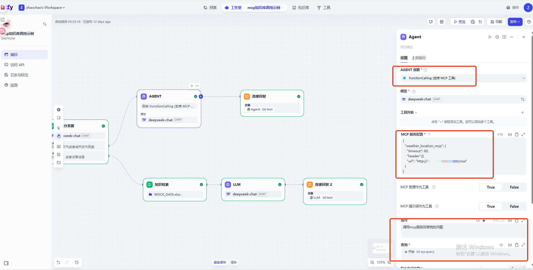This screenshot has height=270, width=533.
Task: Toggle the Jinja switch in instruction field
Action: 502,220
